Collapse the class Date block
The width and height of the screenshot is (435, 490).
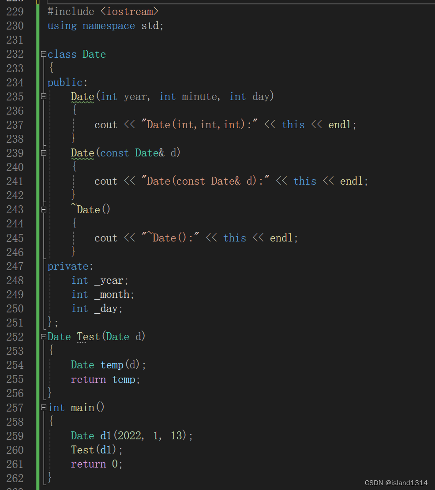[x=44, y=54]
